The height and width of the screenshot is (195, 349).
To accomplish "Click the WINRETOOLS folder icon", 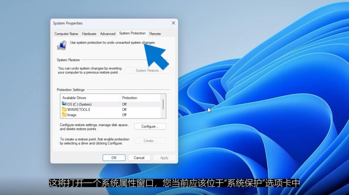I will [64, 109].
